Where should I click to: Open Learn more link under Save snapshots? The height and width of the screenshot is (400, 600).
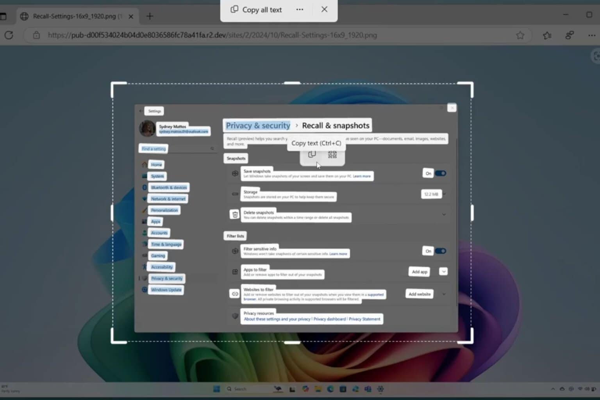point(362,176)
